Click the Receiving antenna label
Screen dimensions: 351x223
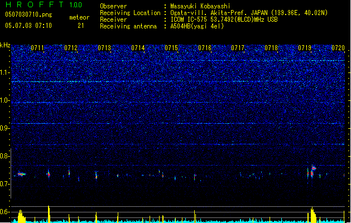[128, 26]
